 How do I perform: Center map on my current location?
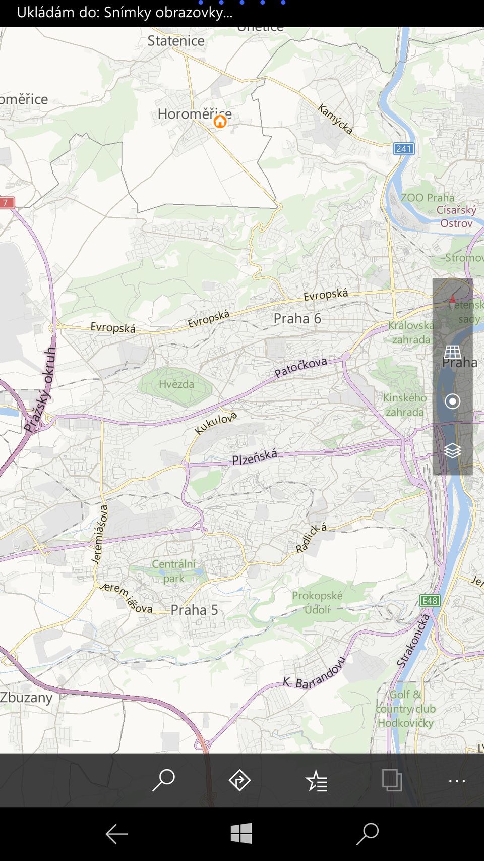click(x=452, y=401)
